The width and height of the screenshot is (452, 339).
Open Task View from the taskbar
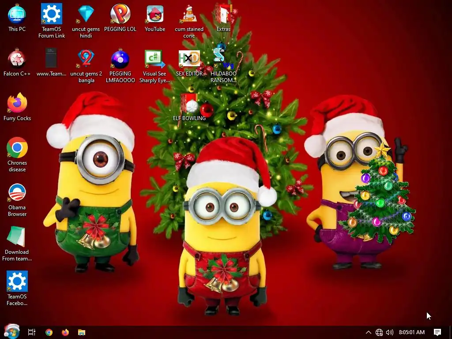point(32,332)
